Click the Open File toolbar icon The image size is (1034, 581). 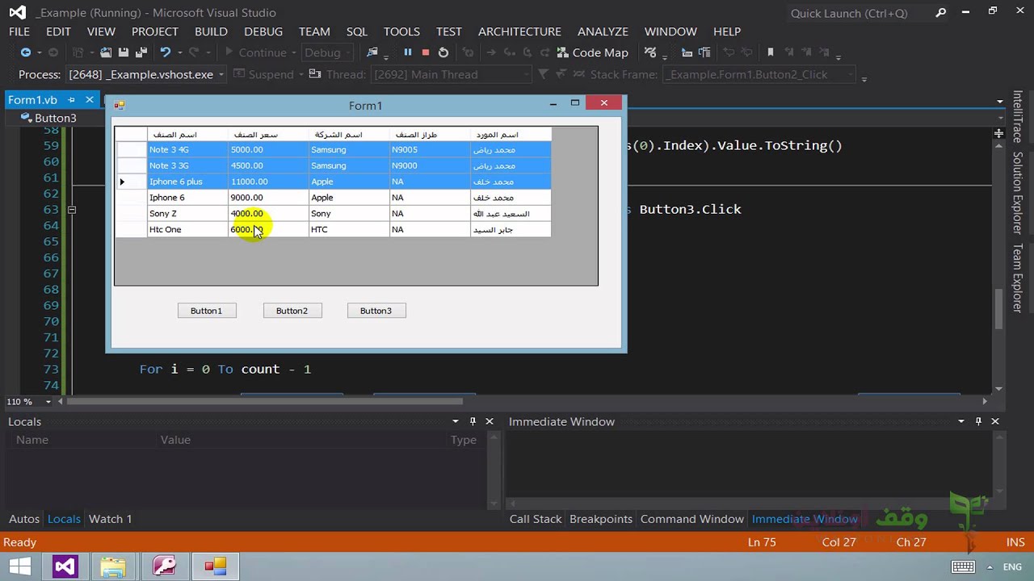[106, 52]
